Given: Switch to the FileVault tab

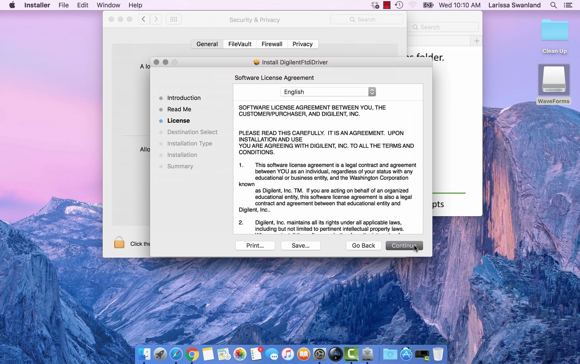Looking at the screenshot, I should coord(240,44).
